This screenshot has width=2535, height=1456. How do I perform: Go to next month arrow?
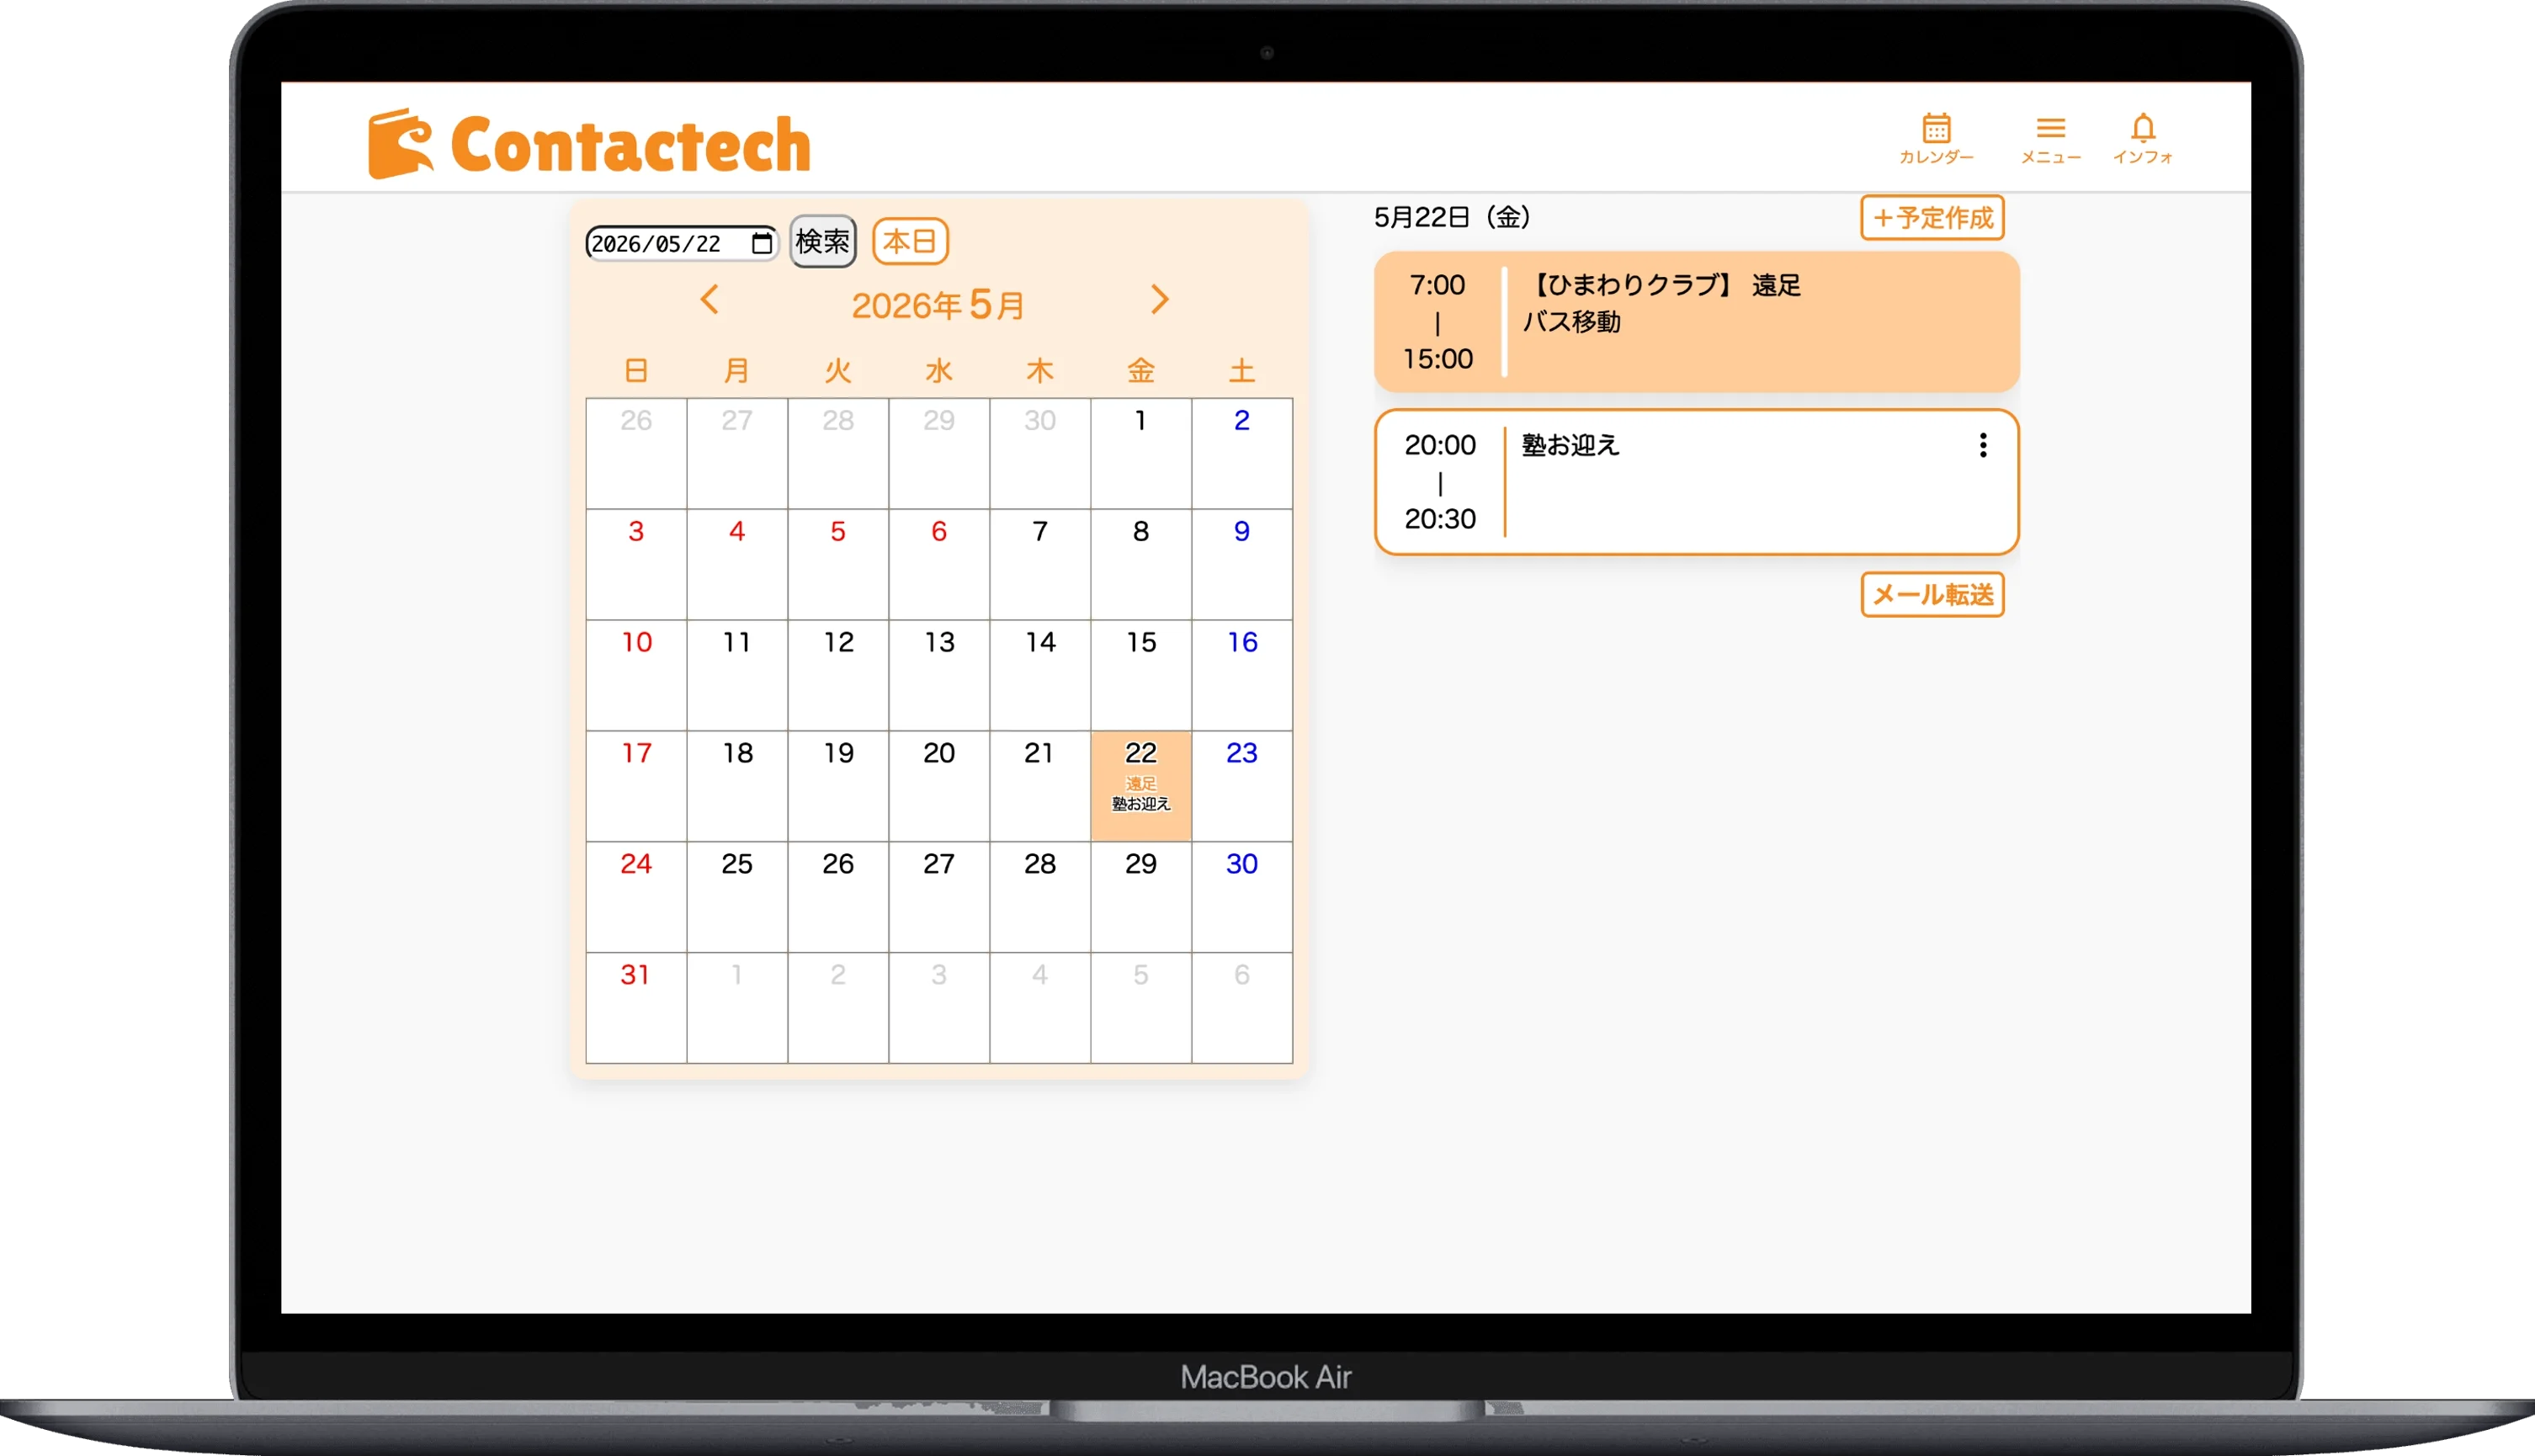pos(1159,299)
